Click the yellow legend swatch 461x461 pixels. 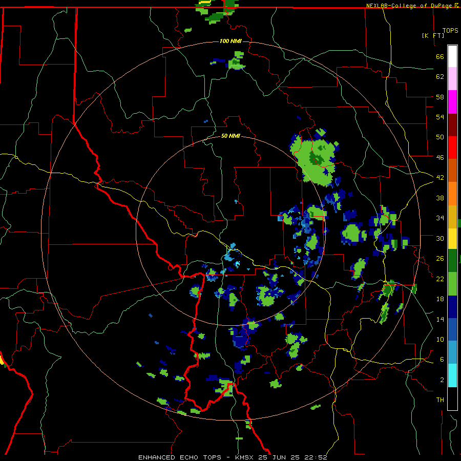click(452, 238)
